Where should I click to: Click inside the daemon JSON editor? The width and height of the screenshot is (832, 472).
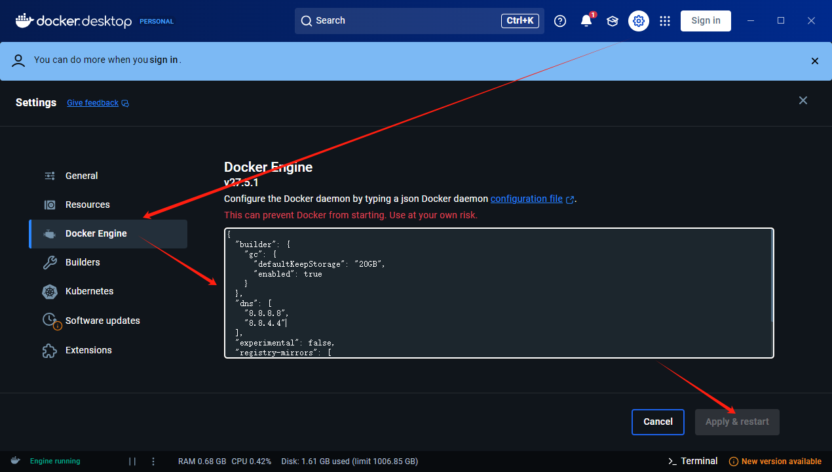coord(499,293)
